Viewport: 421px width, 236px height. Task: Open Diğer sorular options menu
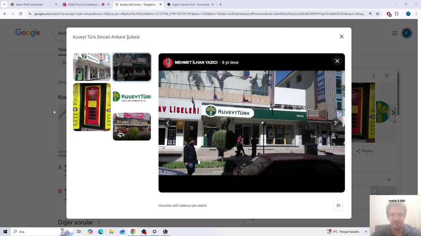click(x=99, y=222)
